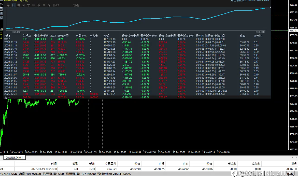Screen dimensions: 298x184
Task: Open the 账户 account tab
Action: click(56, 5)
